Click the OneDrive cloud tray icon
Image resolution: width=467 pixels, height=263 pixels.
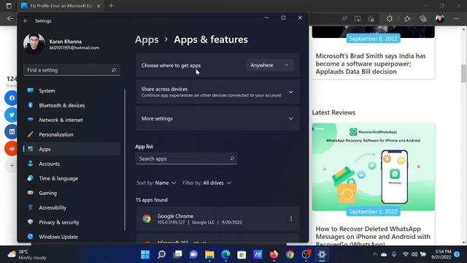coord(384,254)
